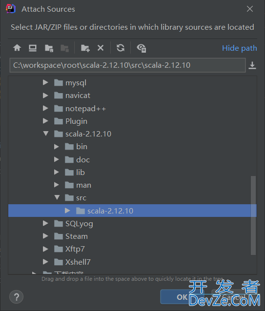Delete selected item X icon
This screenshot has width=265, height=311.
(101, 48)
